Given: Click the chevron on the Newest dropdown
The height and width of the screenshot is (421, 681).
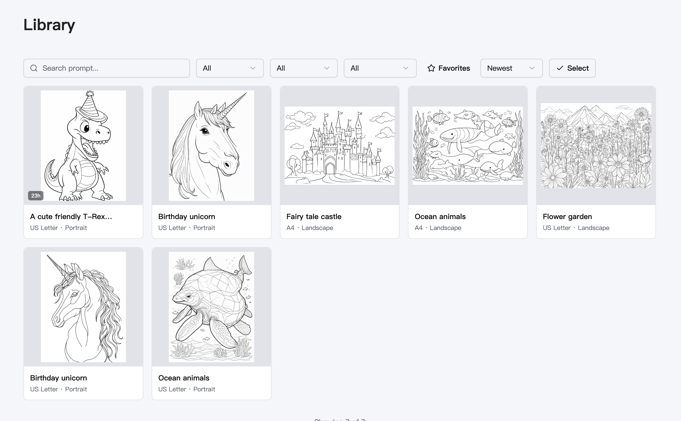Looking at the screenshot, I should pyautogui.click(x=532, y=68).
